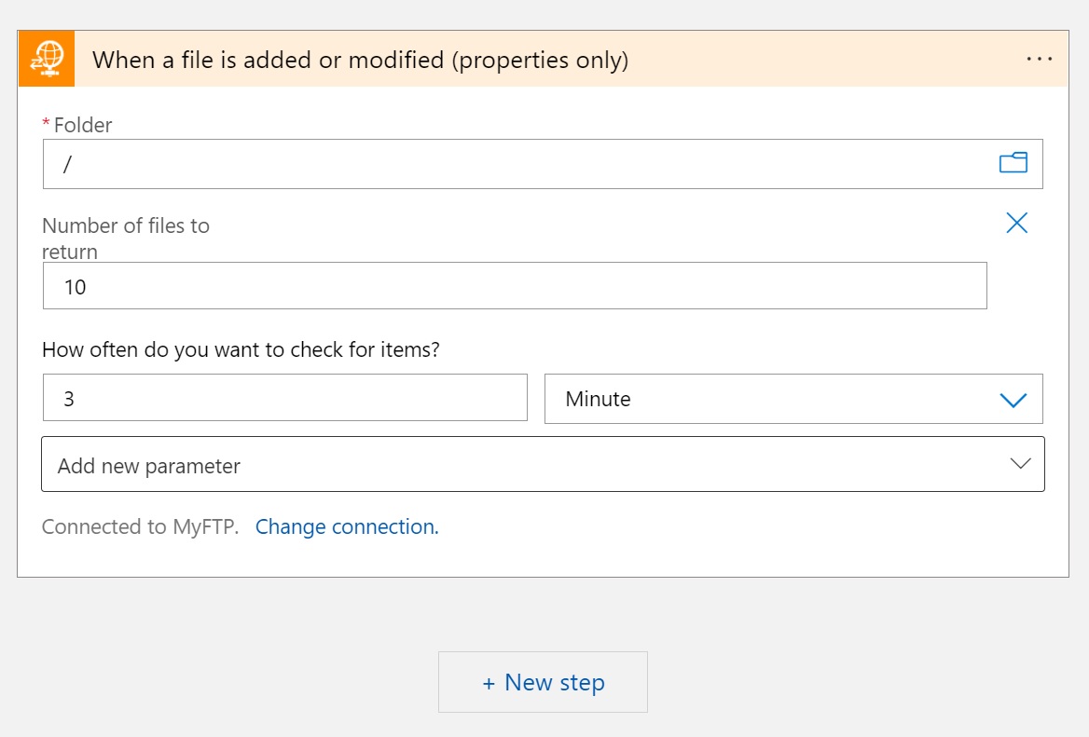
Task: Click the Connected to MyFTP text
Action: (140, 527)
